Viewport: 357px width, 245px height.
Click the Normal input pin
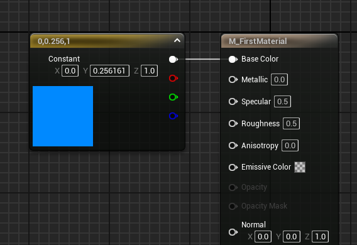click(233, 232)
